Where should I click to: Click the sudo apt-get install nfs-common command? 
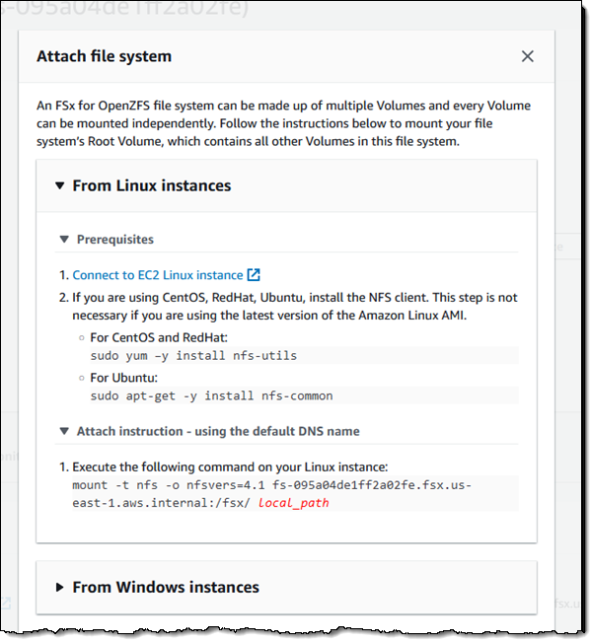211,395
